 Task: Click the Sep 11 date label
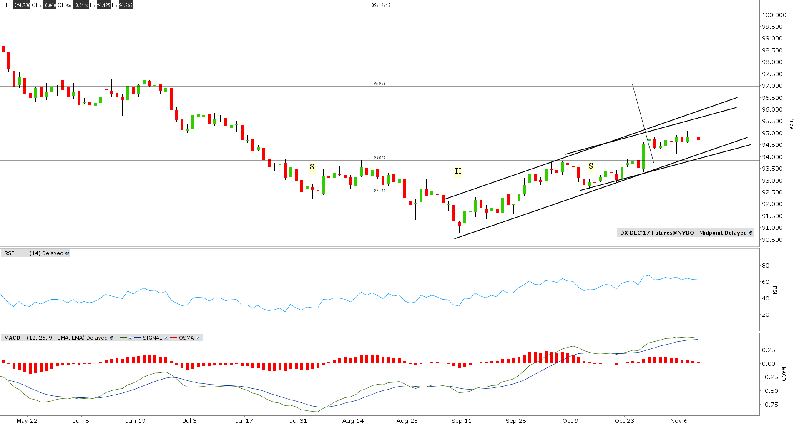tap(462, 421)
